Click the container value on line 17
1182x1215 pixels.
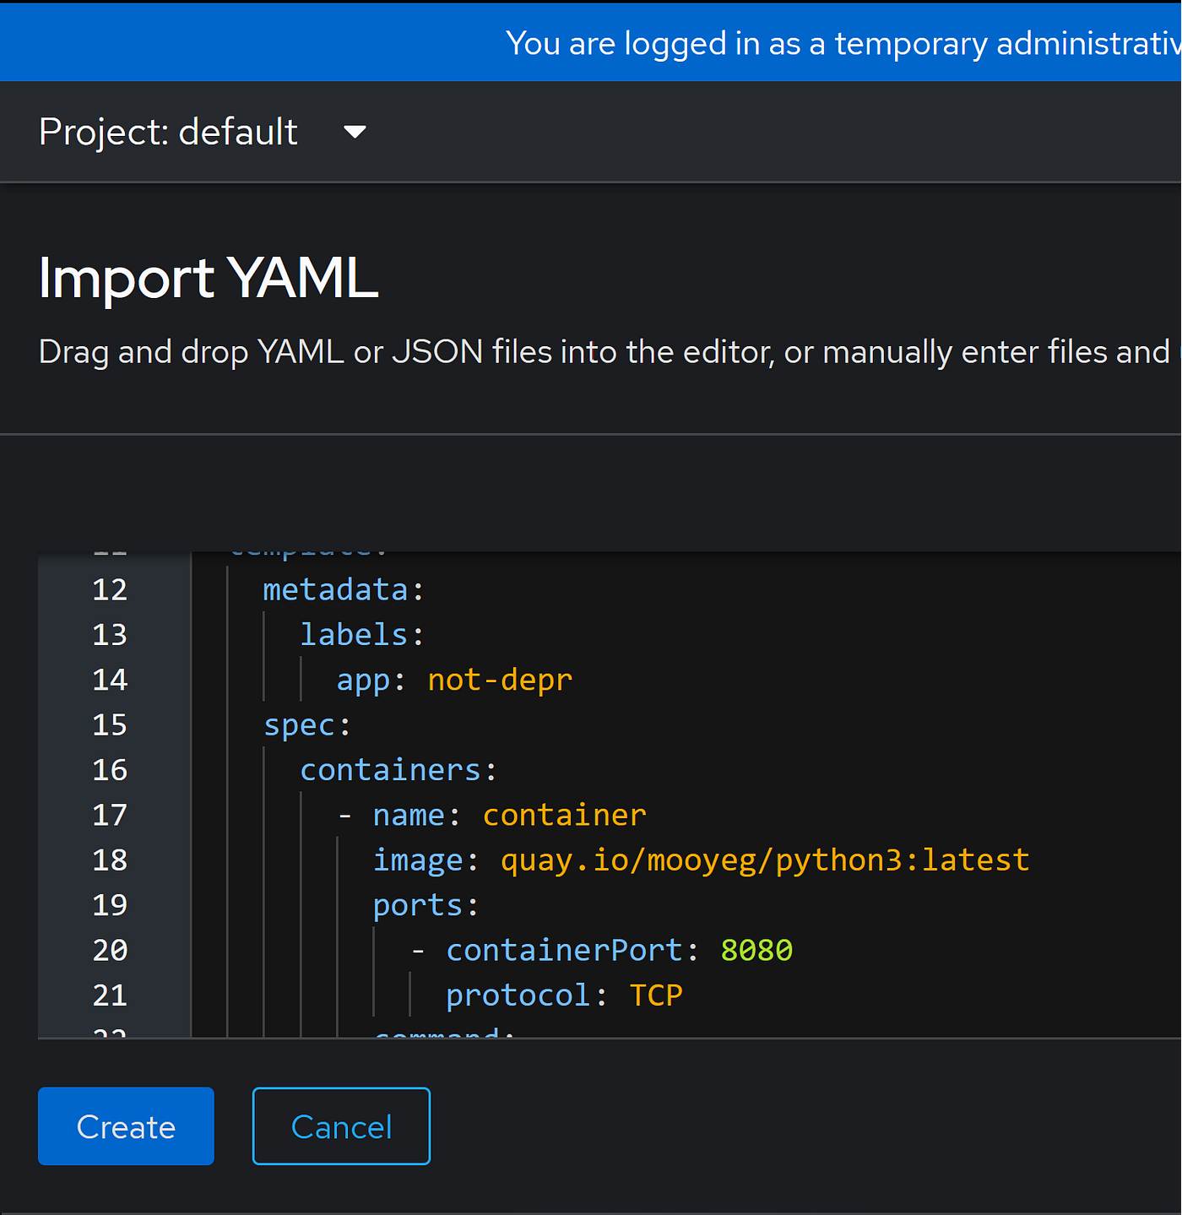(x=564, y=815)
